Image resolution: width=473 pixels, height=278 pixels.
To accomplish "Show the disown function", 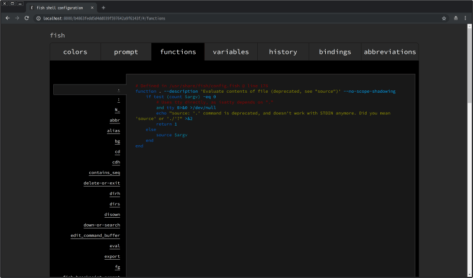I will click(112, 215).
